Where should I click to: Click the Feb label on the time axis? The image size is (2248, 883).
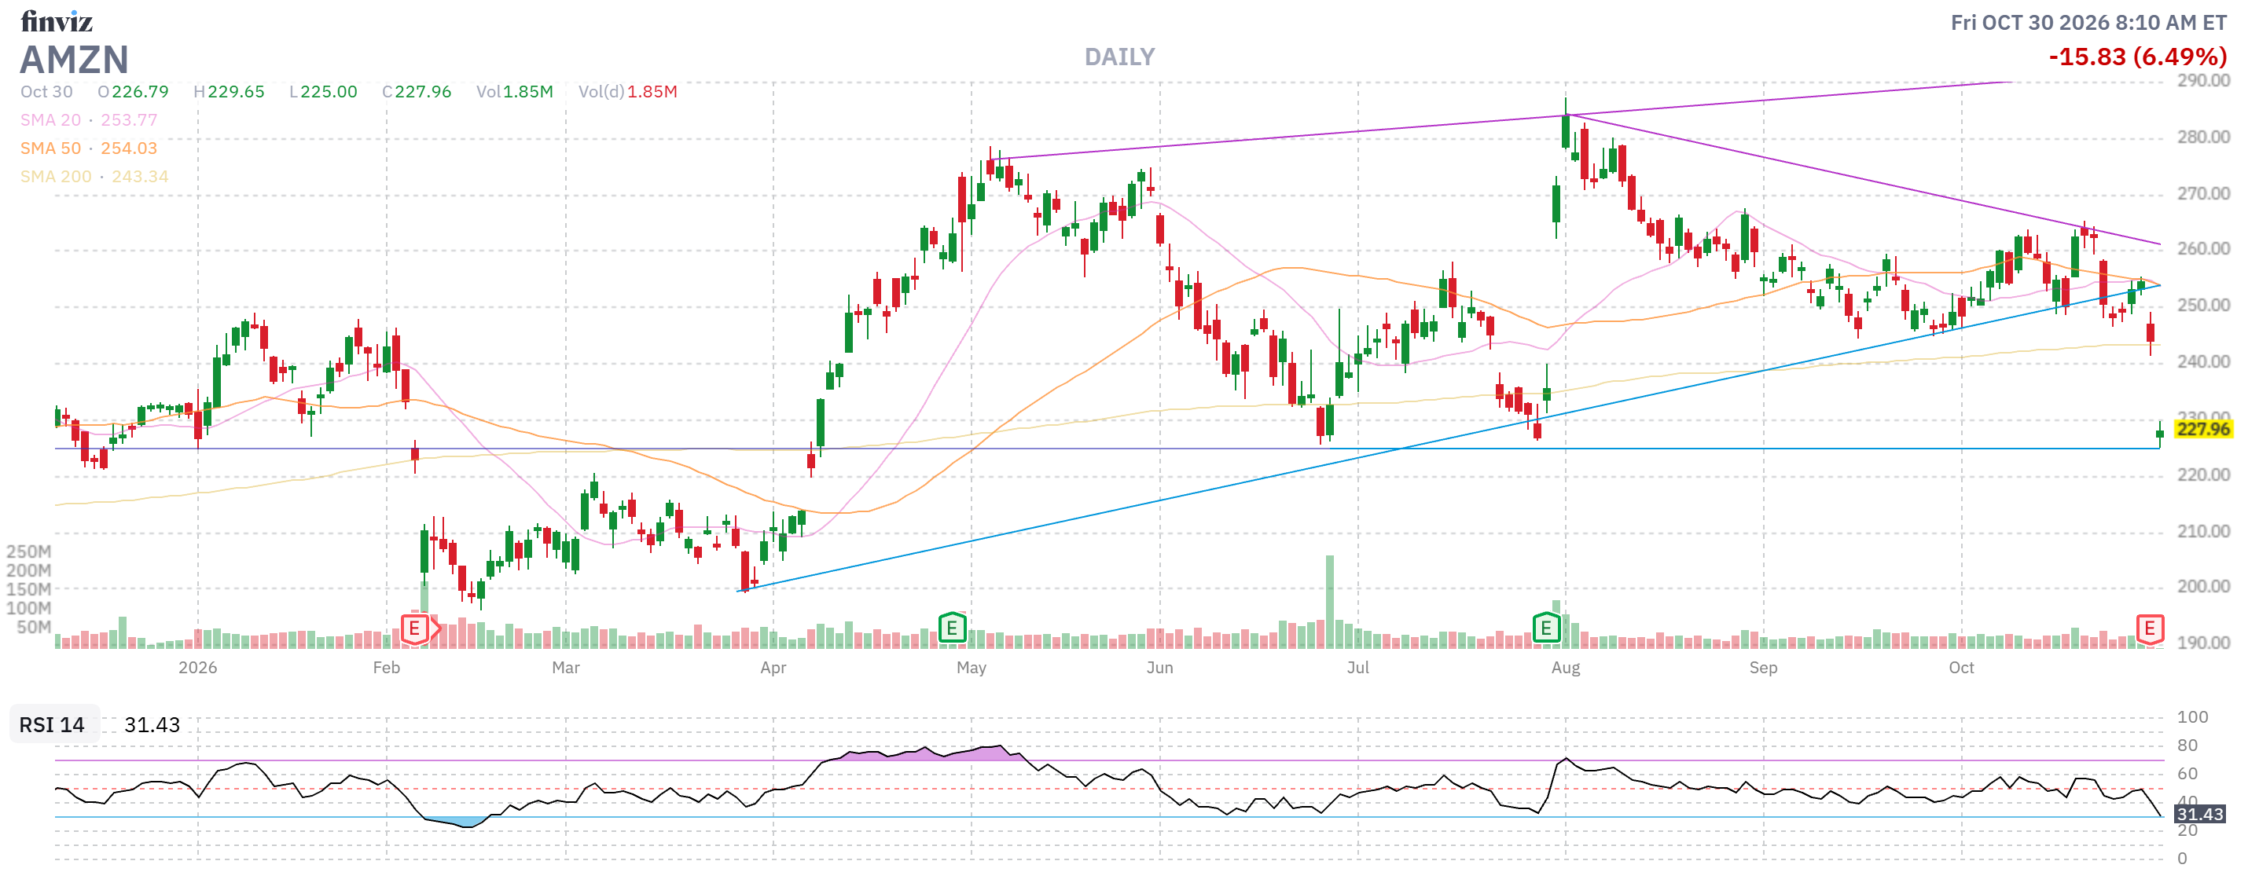pos(387,668)
